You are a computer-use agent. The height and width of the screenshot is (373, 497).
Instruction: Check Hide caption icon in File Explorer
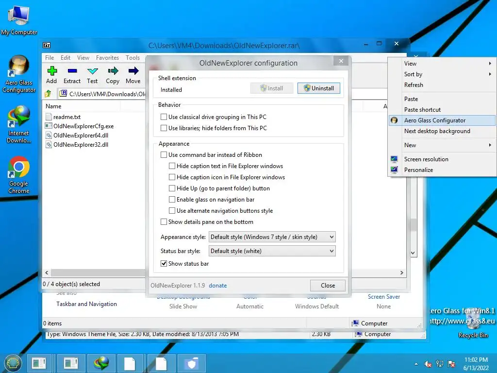pos(172,177)
